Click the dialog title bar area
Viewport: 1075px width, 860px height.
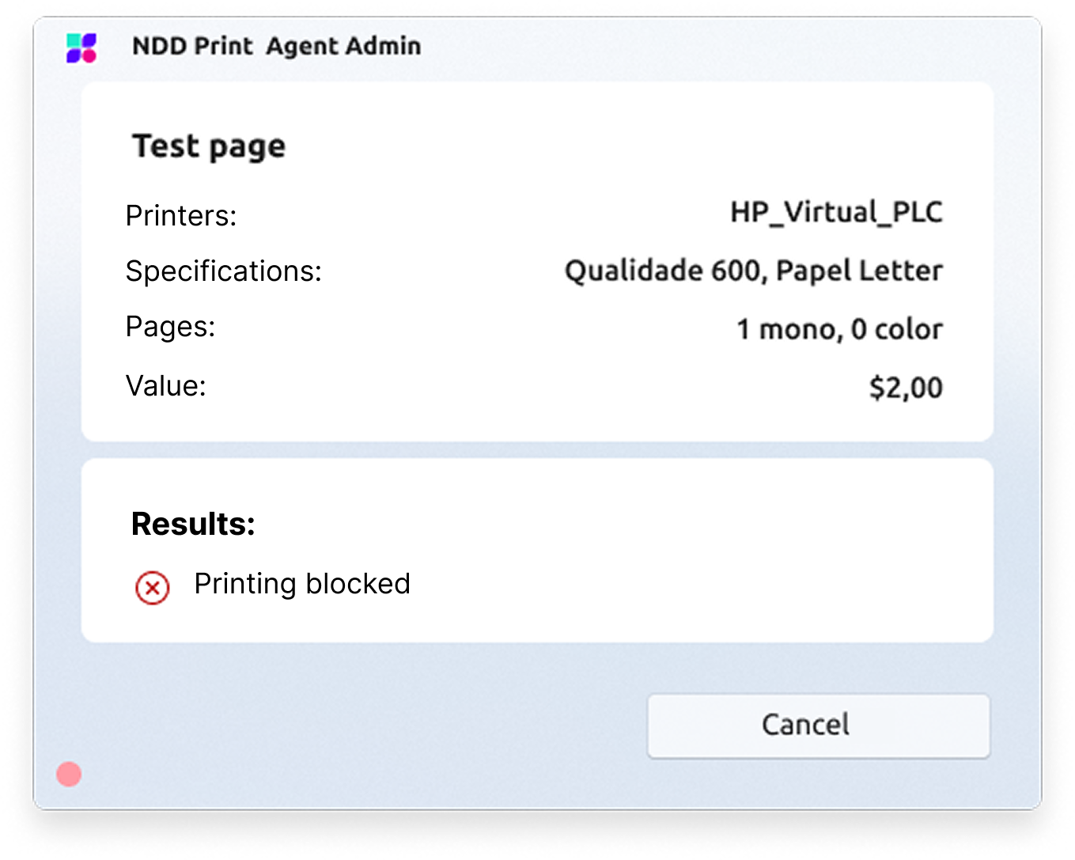pyautogui.click(x=672, y=46)
